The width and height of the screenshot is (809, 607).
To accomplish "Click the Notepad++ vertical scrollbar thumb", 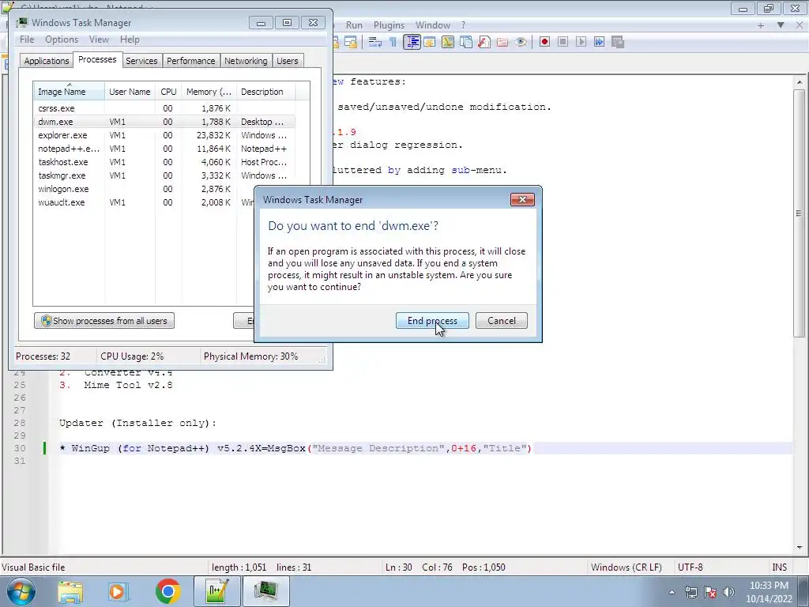I will (x=800, y=213).
